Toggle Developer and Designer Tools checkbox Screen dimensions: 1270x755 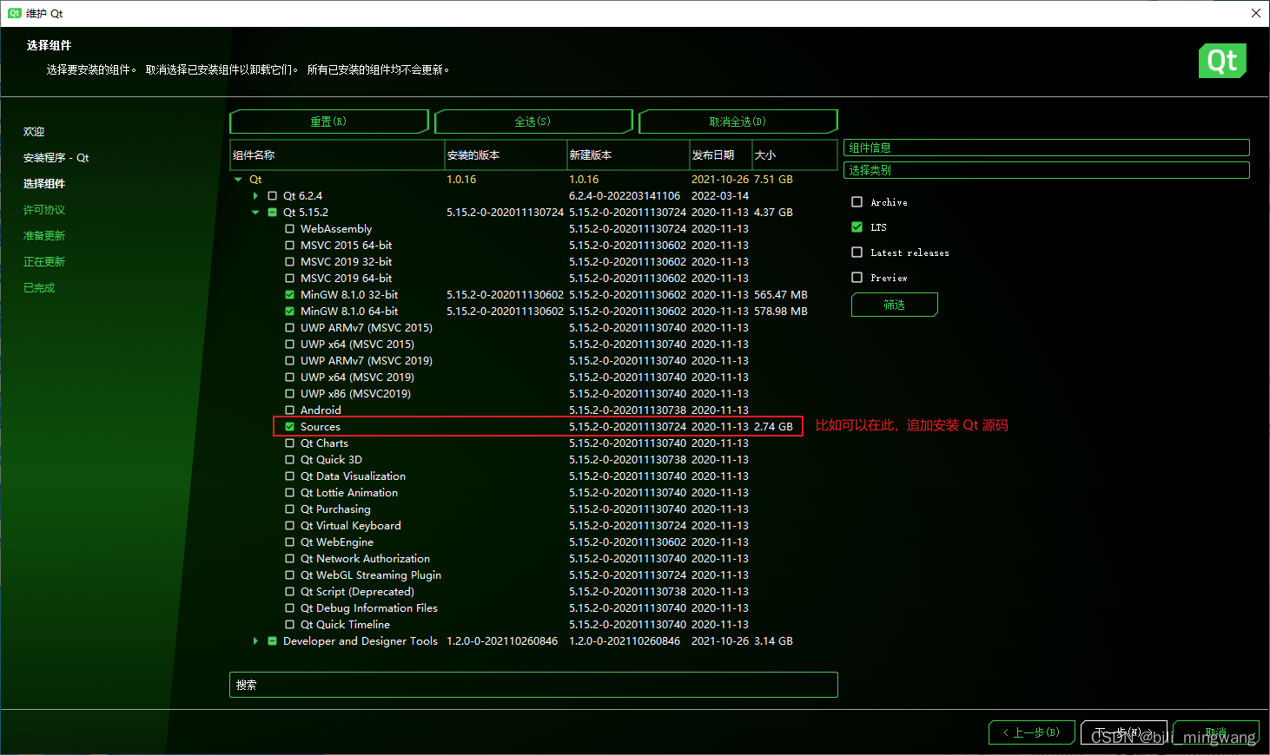tap(273, 641)
